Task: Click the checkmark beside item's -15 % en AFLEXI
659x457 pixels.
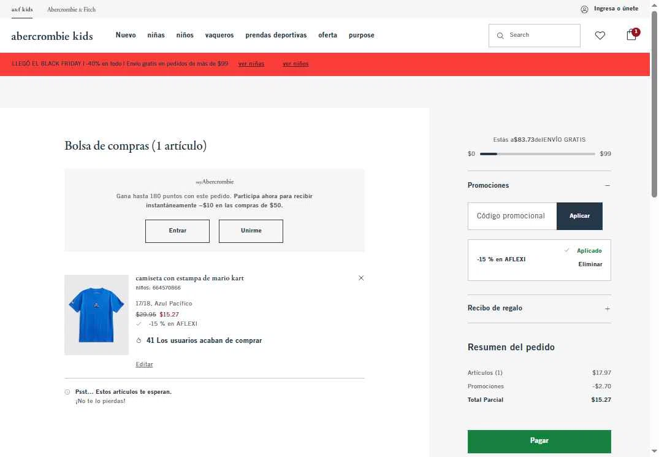Action: [x=139, y=324]
